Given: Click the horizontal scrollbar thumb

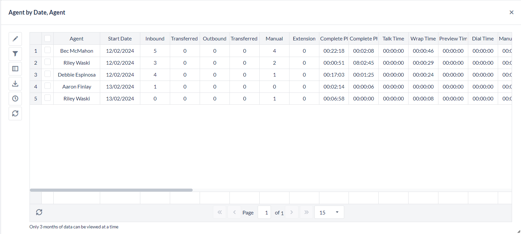Looking at the screenshot, I should click(x=111, y=190).
